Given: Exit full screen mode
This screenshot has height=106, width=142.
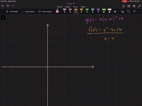Looking at the screenshot, I should (139, 6).
